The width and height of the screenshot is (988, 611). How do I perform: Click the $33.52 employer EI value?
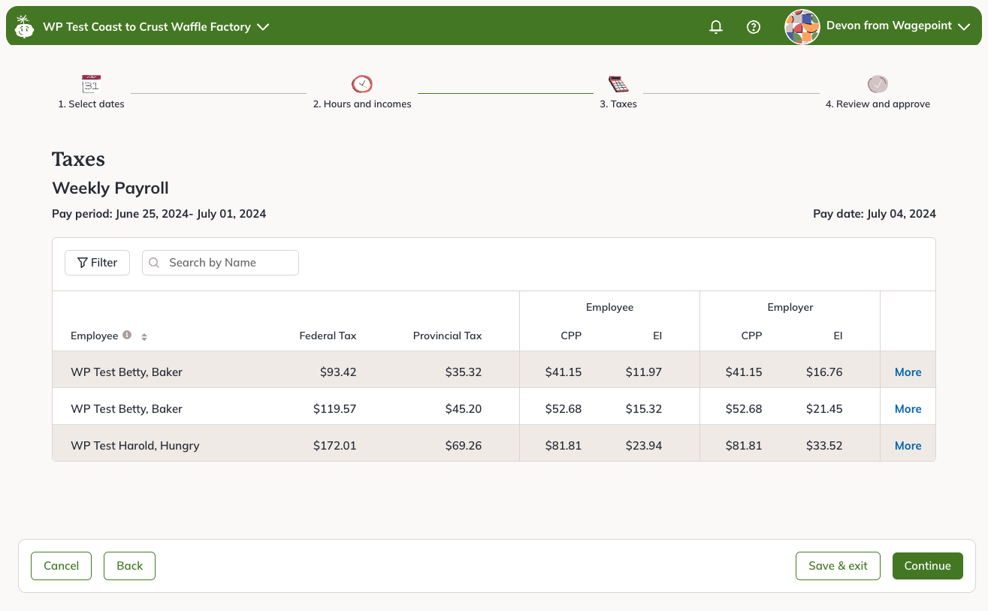tap(824, 446)
